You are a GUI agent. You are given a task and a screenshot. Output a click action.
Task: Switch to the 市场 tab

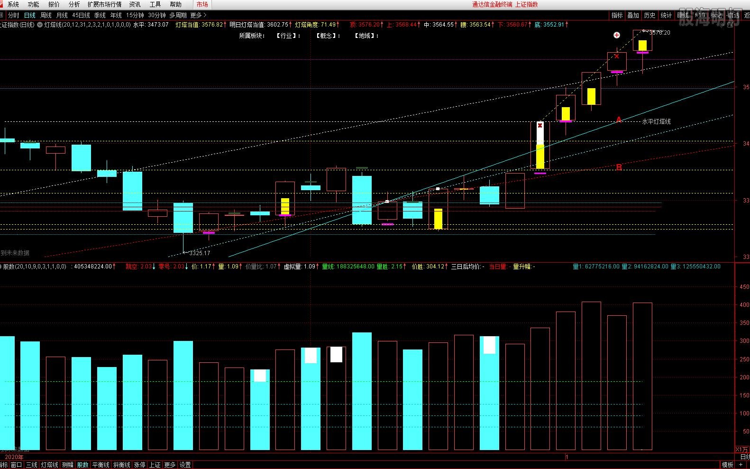pos(202,4)
